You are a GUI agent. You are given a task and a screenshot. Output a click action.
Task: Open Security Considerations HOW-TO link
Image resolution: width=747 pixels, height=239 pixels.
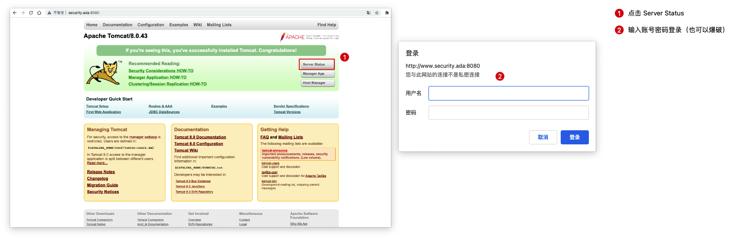click(161, 71)
